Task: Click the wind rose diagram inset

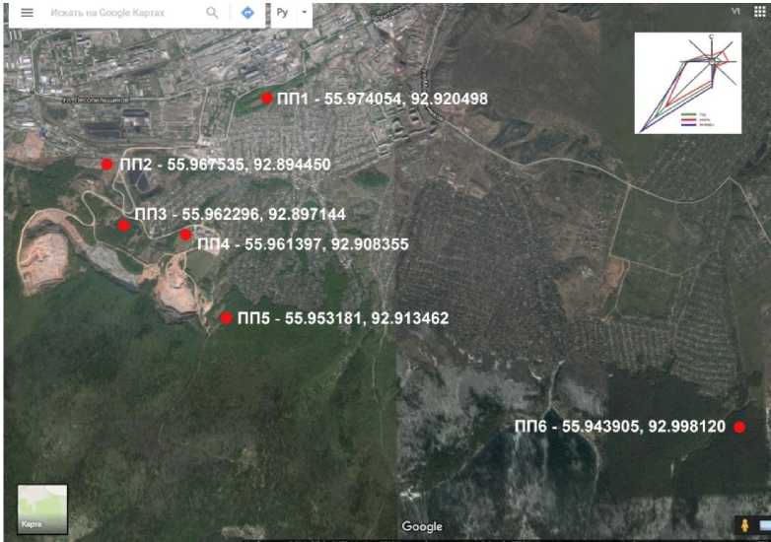Action: coord(688,83)
